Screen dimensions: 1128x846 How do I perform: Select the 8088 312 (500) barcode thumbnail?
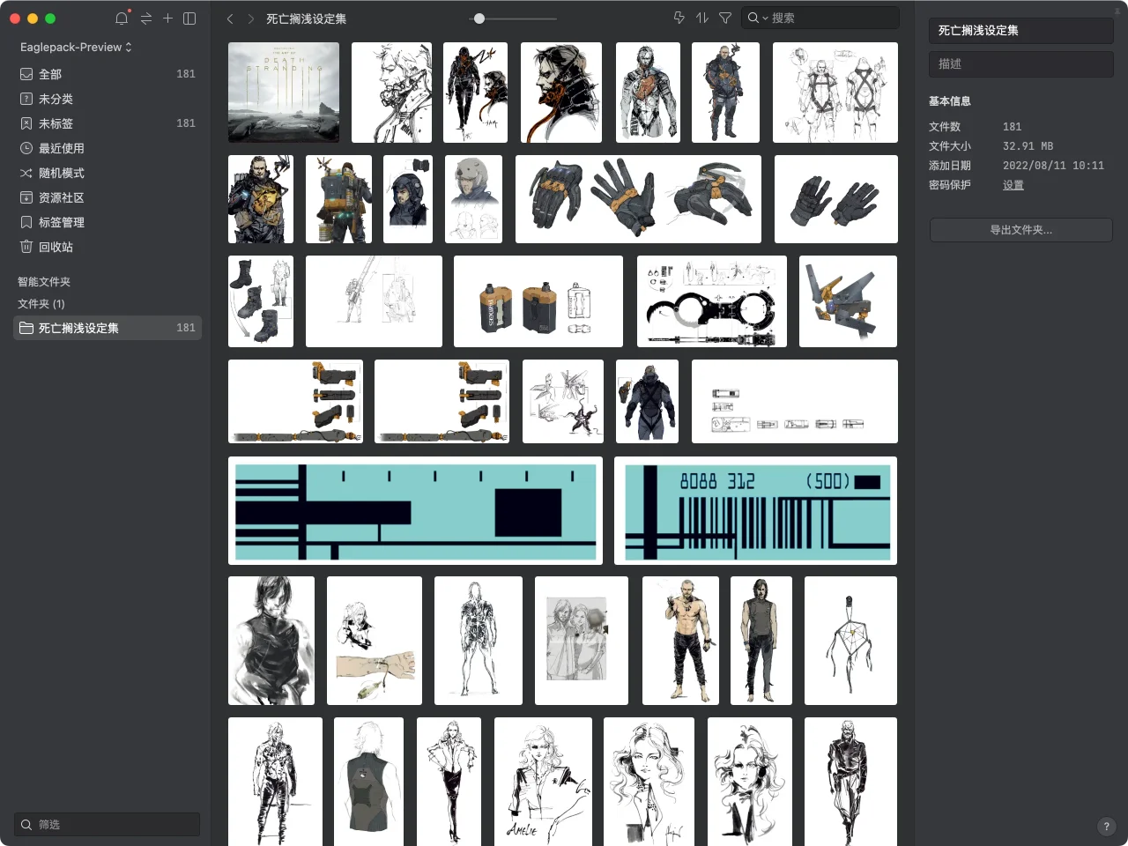tap(755, 510)
